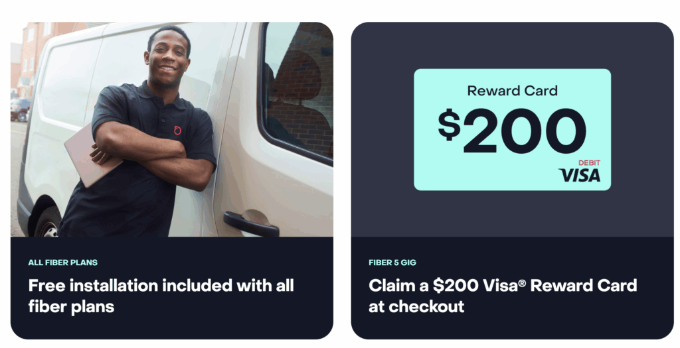Select the ALL FIBER PLANS label
Viewport: 680px width, 348px height.
[x=63, y=262]
